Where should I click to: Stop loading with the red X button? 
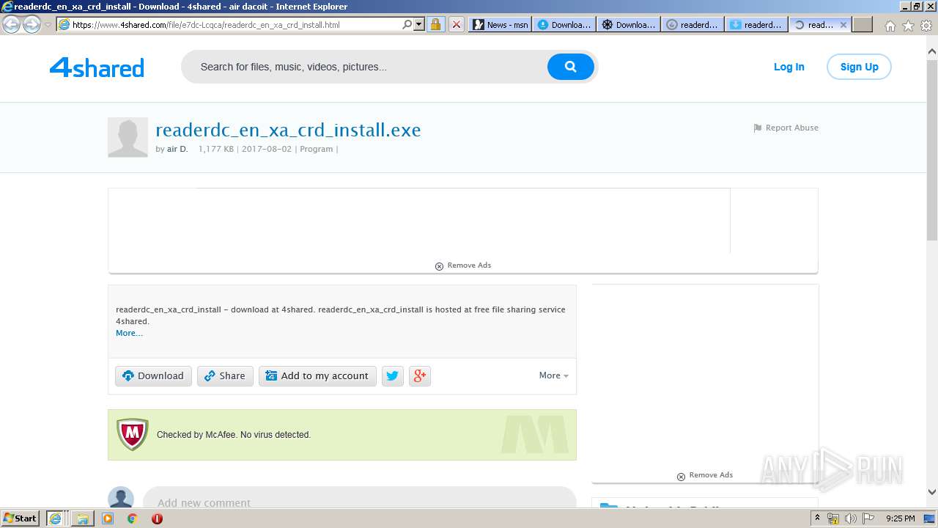[x=456, y=24]
